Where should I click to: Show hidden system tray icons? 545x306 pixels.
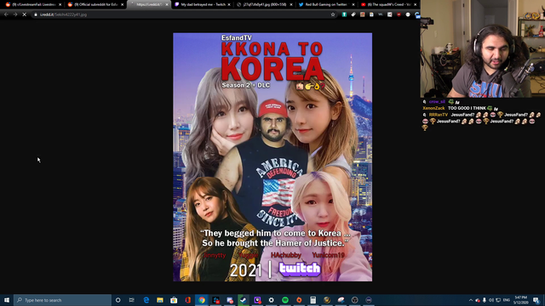tap(471, 300)
